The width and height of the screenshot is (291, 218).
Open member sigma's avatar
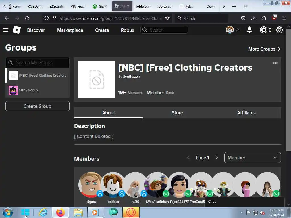pos(91,185)
